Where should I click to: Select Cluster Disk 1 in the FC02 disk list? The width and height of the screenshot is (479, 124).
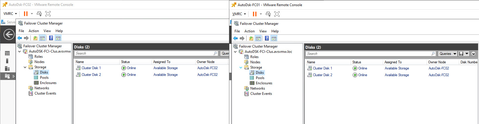pos(91,68)
